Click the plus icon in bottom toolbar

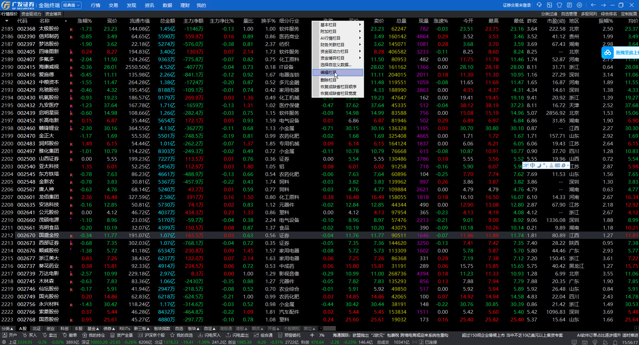(x=312, y=335)
